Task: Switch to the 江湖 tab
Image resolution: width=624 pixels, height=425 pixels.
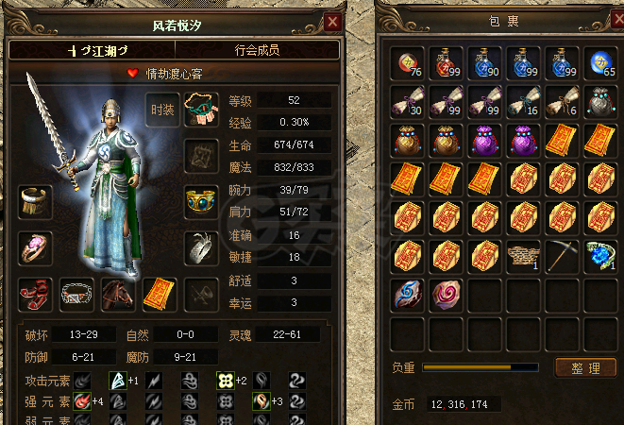Action: click(x=93, y=51)
